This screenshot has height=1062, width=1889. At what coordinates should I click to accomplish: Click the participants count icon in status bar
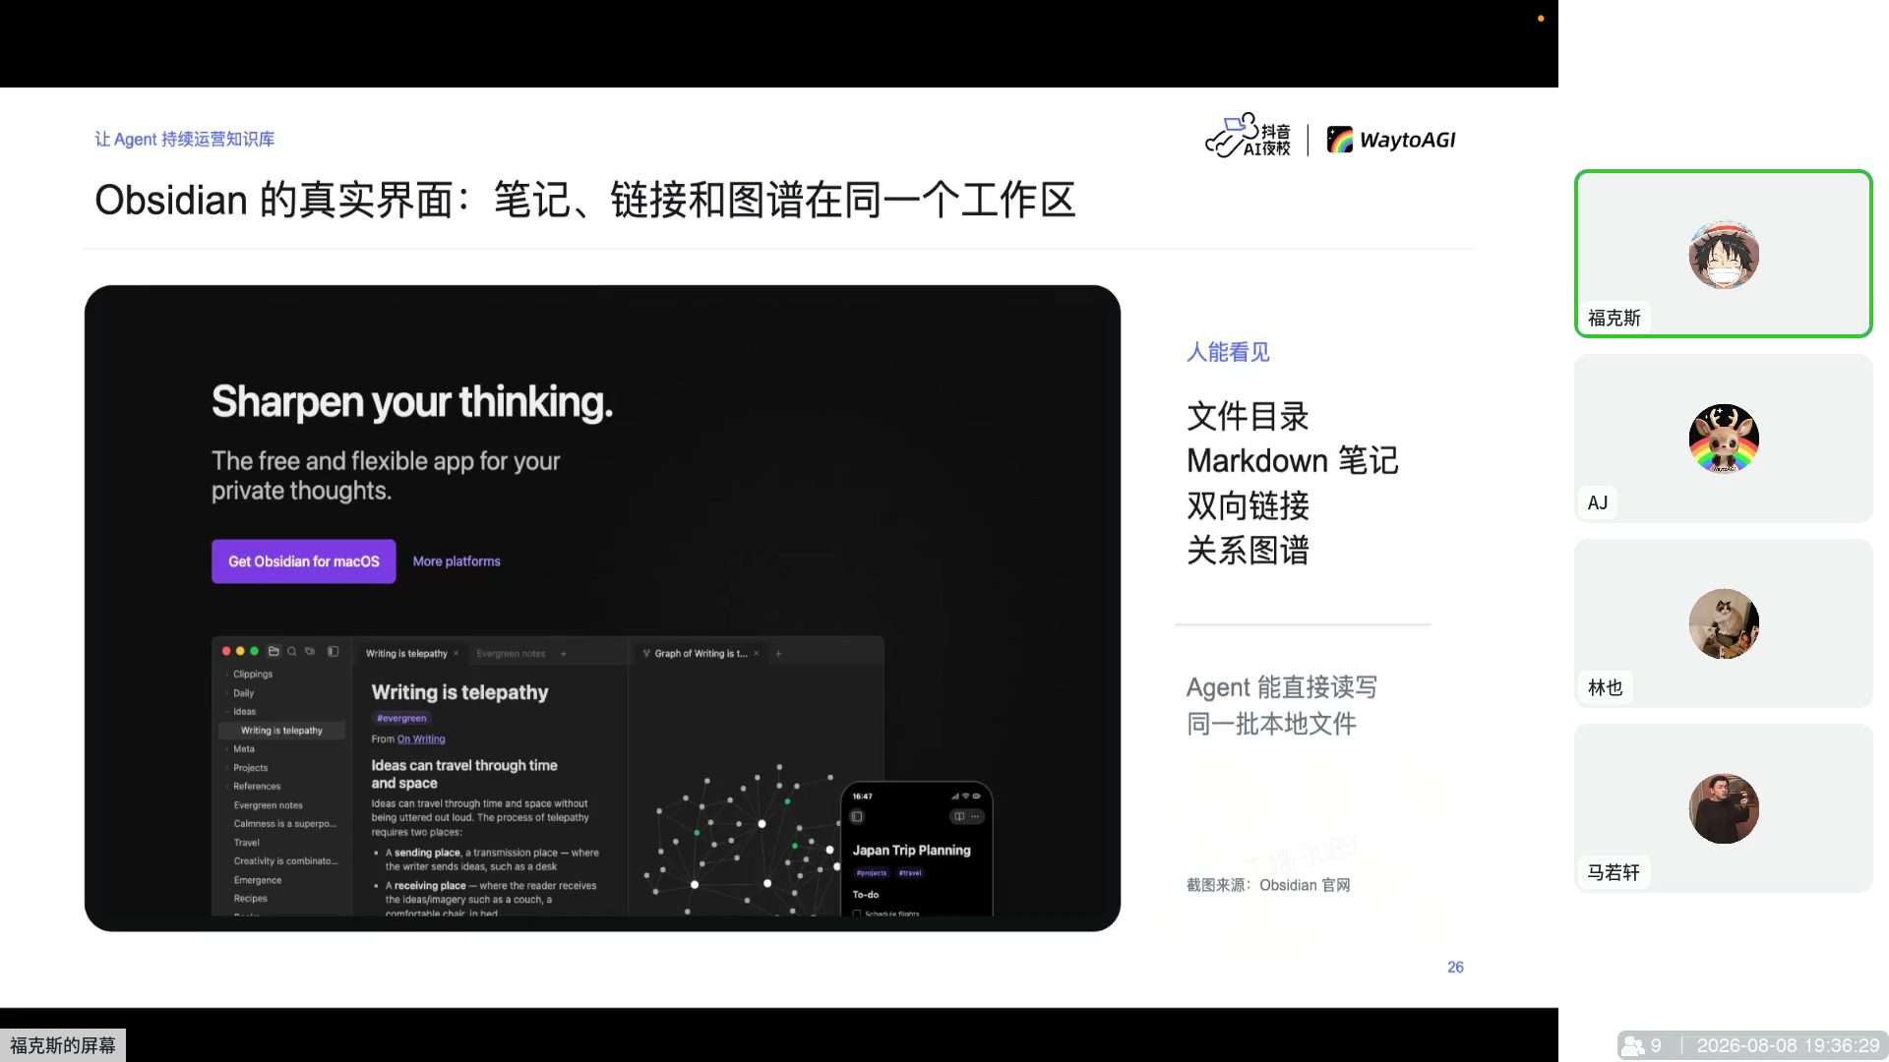point(1634,1045)
